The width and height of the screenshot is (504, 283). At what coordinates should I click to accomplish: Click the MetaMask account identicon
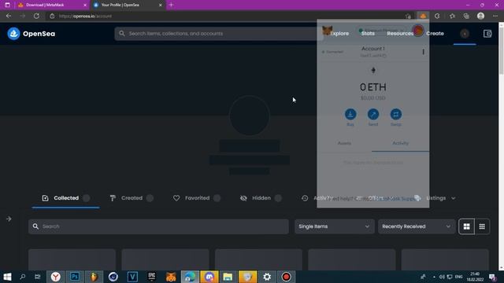point(418,31)
